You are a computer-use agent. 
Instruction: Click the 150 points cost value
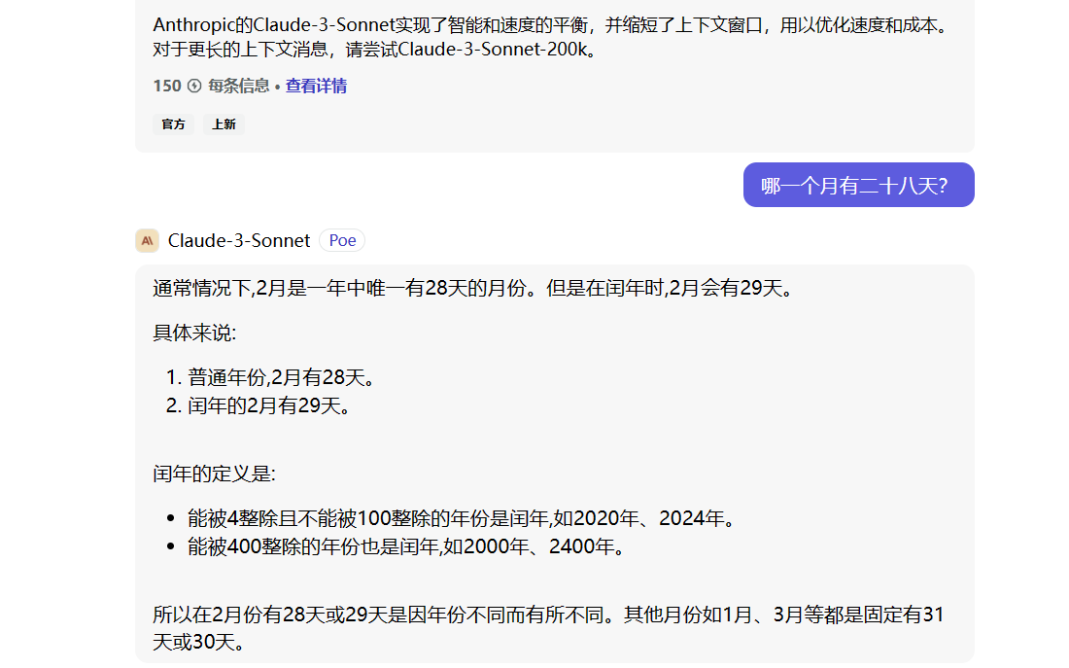167,86
